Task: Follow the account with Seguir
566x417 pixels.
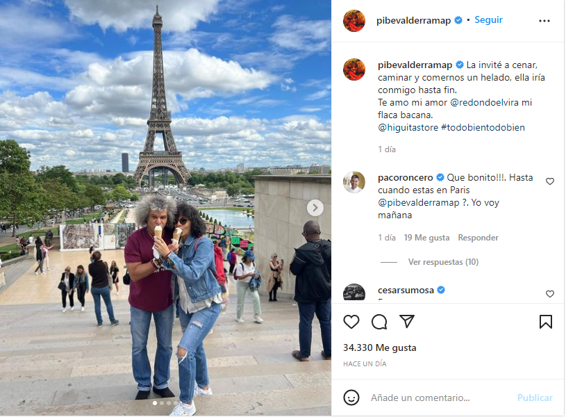Action: [488, 20]
